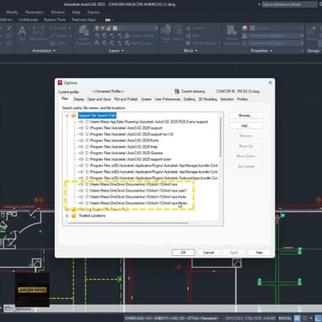
Task: Cancel the Options dialog
Action: pos(209,252)
